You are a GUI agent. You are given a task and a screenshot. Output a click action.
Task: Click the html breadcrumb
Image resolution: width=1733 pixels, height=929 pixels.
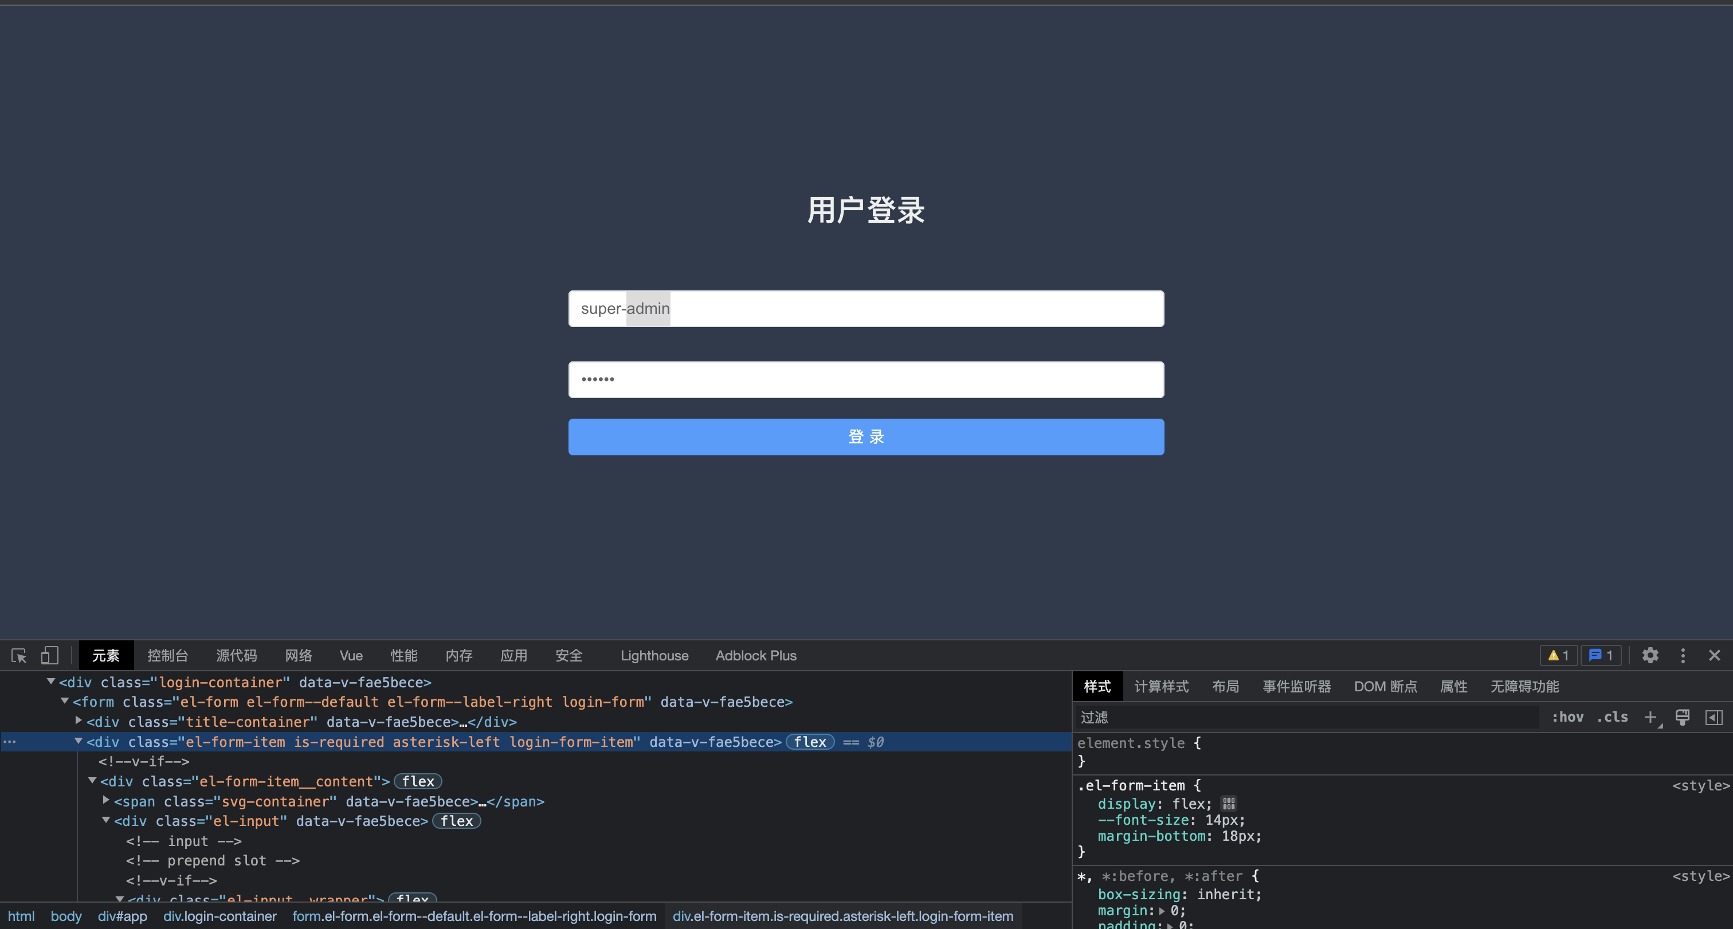pos(21,916)
